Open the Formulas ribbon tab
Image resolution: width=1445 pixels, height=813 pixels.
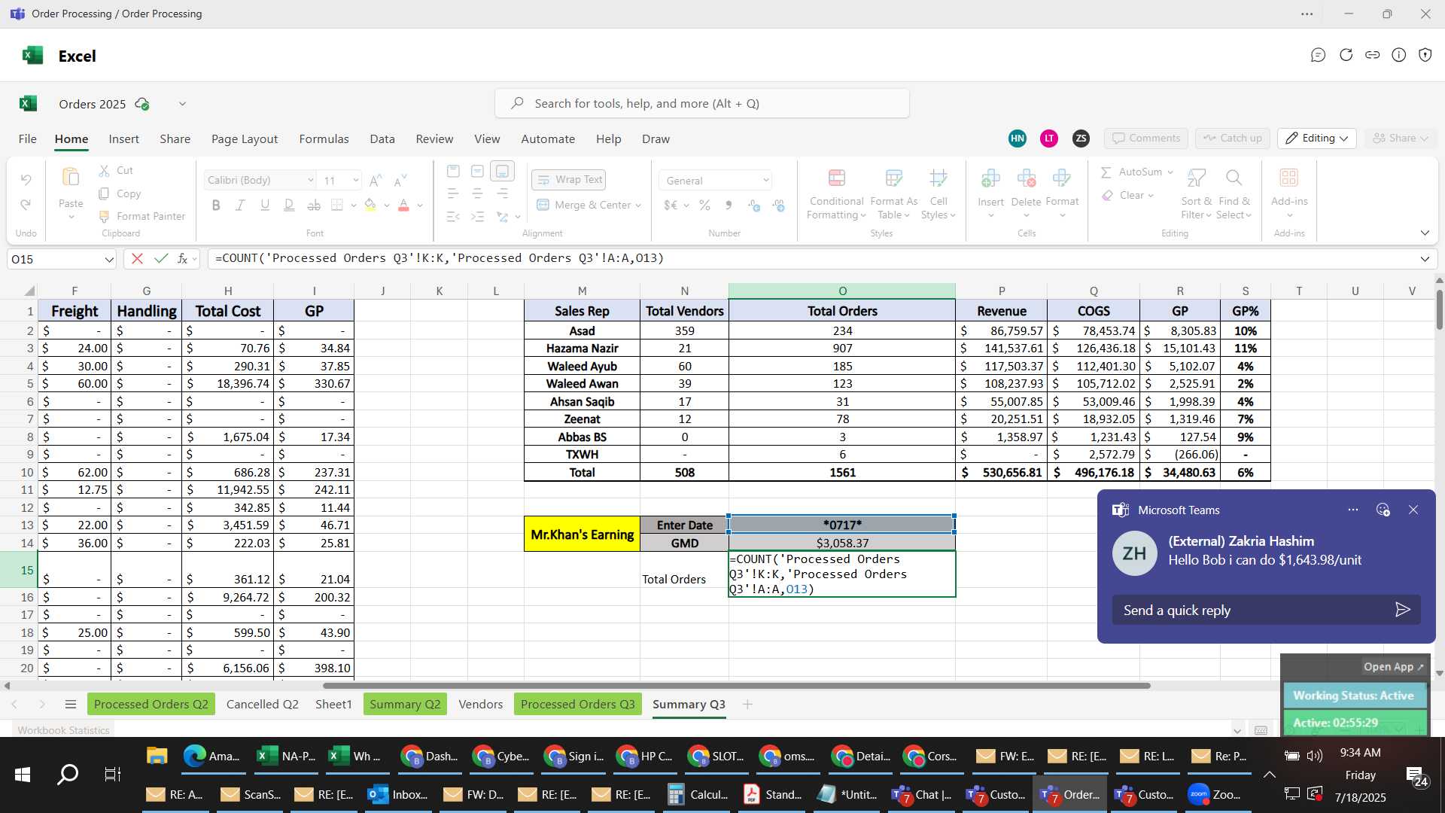coord(324,139)
